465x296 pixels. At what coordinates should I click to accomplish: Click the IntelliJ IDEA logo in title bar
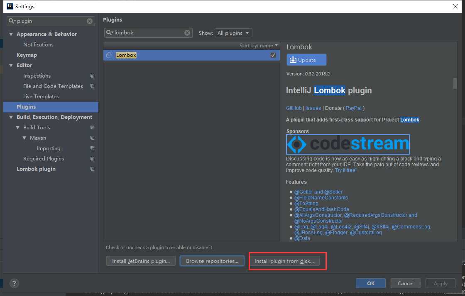[x=10, y=6]
